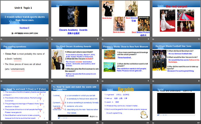Image resolution: width=201 pixels, height=124 pixels.
Task: Click the slide number 1 label
Action: point(47,39)
